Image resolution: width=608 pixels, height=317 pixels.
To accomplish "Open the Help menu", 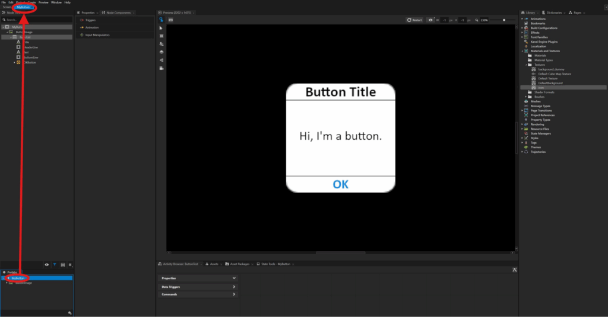I will click(x=68, y=2).
